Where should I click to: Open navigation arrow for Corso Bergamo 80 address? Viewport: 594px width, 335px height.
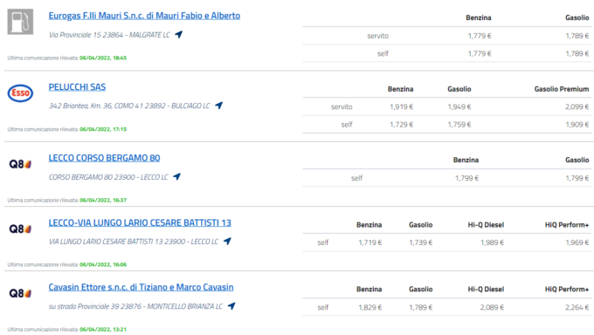coord(177,177)
